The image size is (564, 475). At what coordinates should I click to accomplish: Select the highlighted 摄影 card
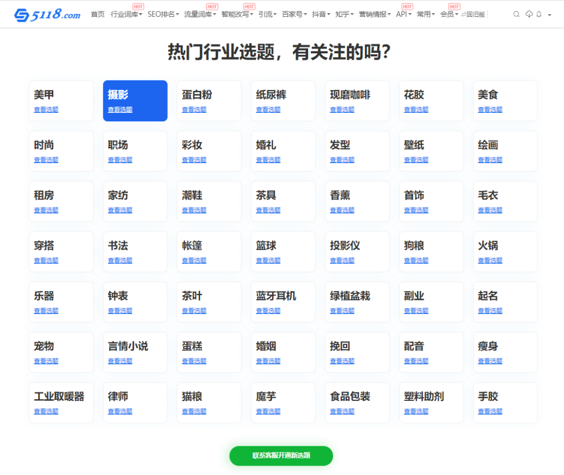135,101
